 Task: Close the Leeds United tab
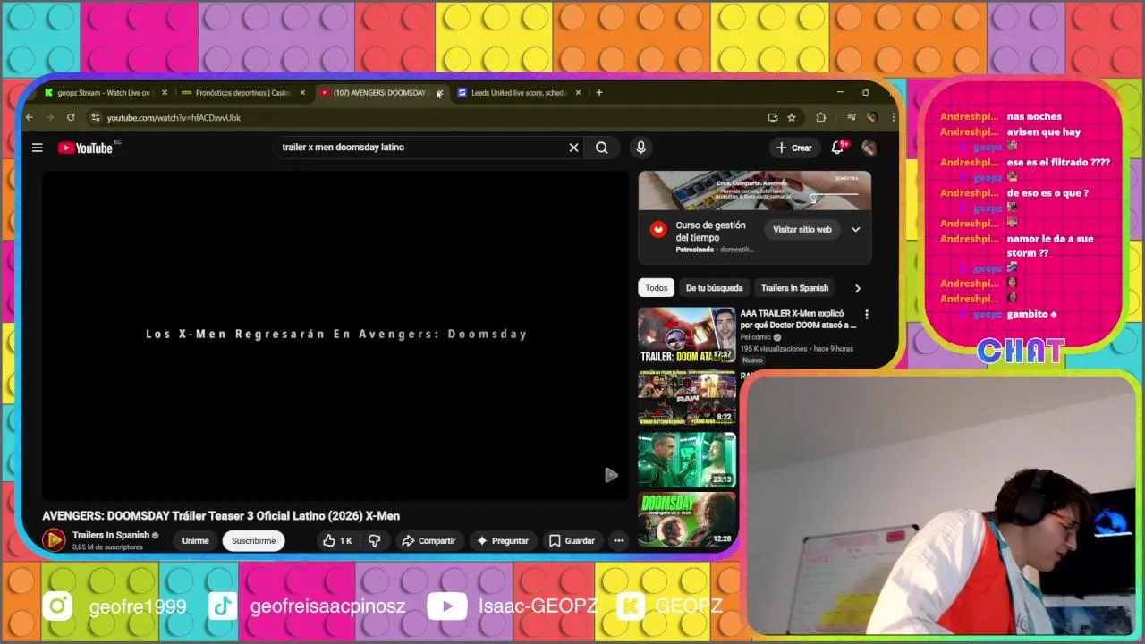[578, 92]
